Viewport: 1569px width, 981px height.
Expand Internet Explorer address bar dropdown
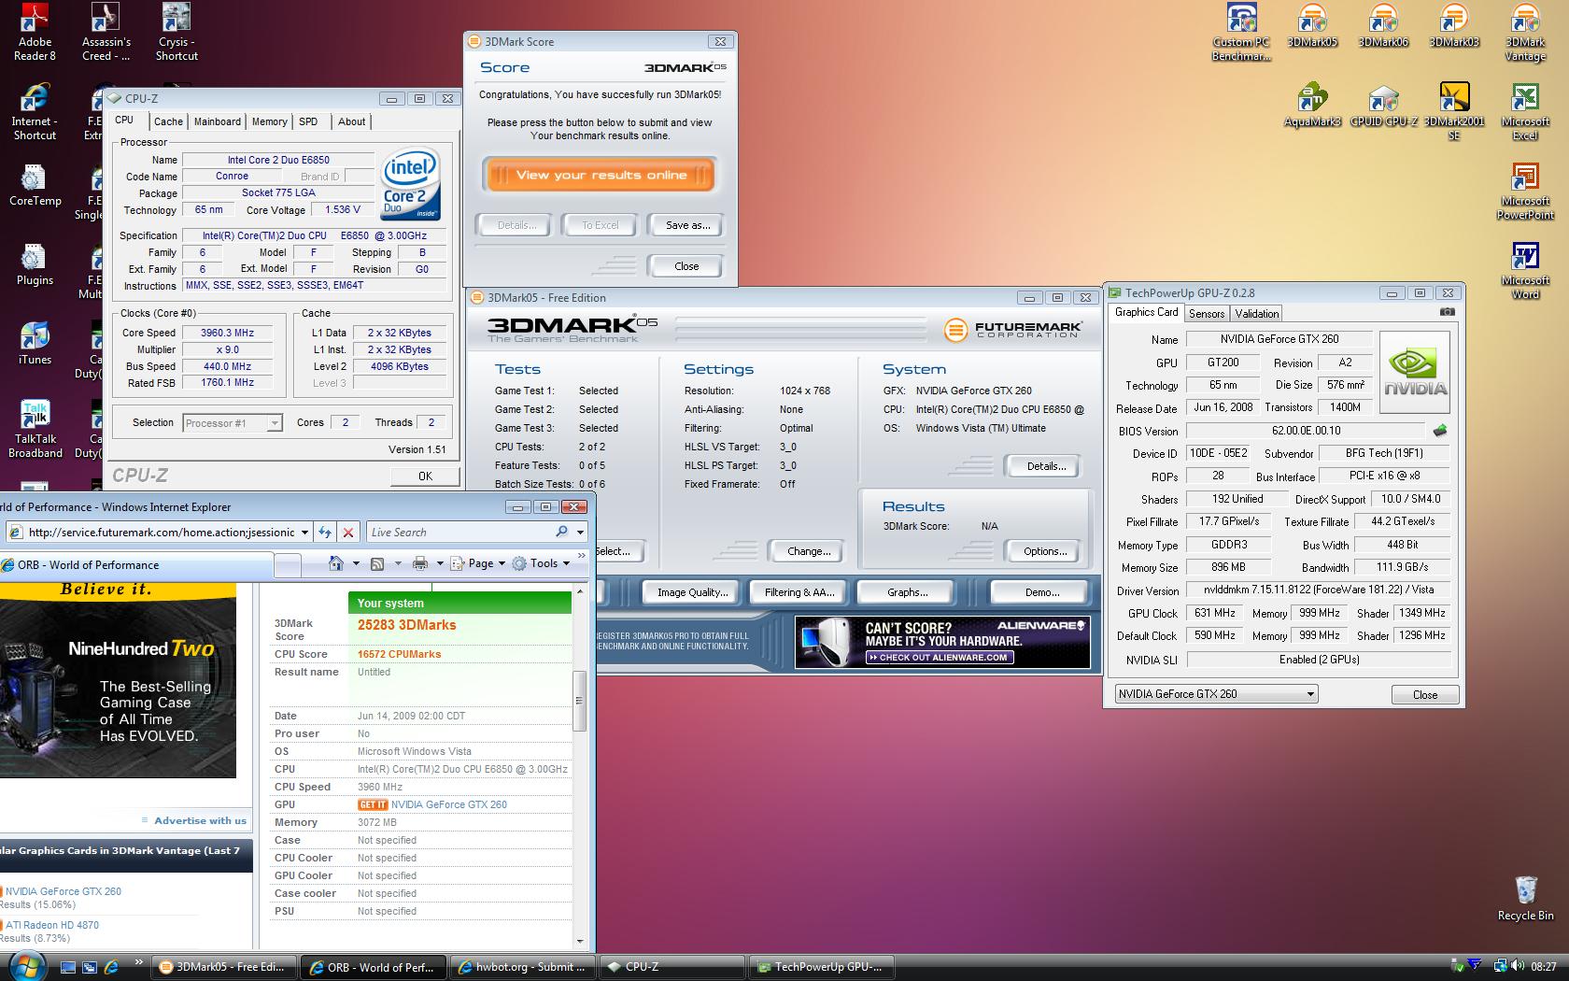304,532
